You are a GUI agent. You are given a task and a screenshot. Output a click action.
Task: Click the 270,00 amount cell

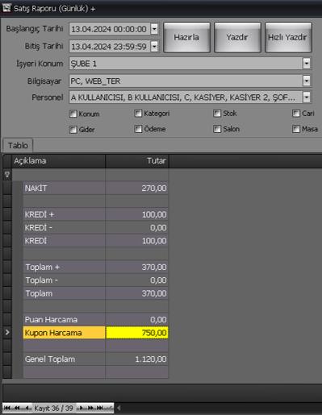[137, 188]
